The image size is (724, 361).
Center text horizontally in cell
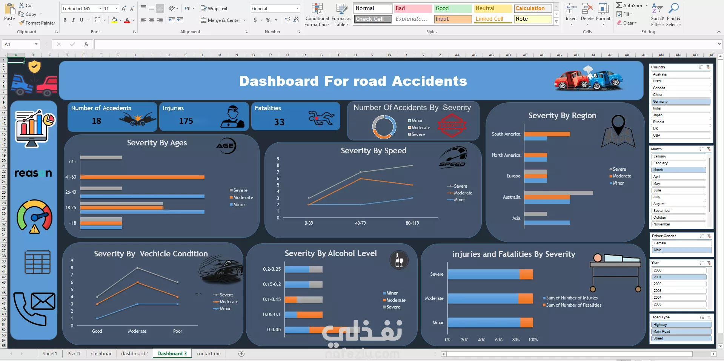(151, 20)
